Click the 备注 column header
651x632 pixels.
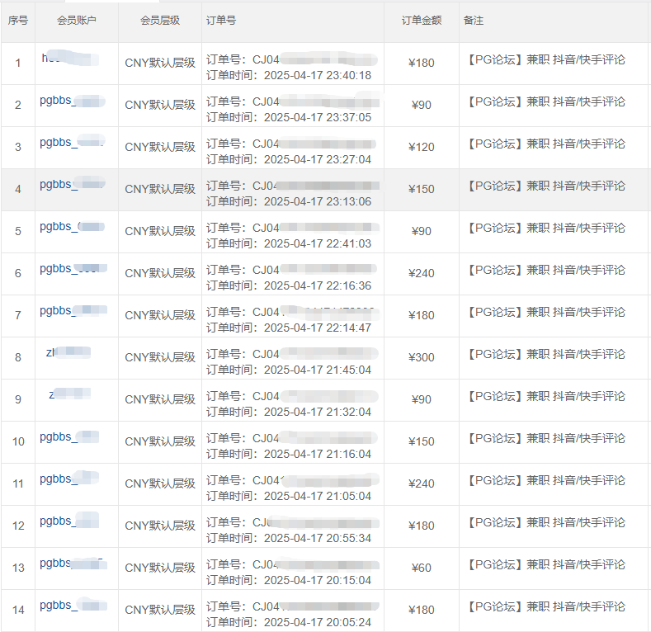[x=474, y=21]
